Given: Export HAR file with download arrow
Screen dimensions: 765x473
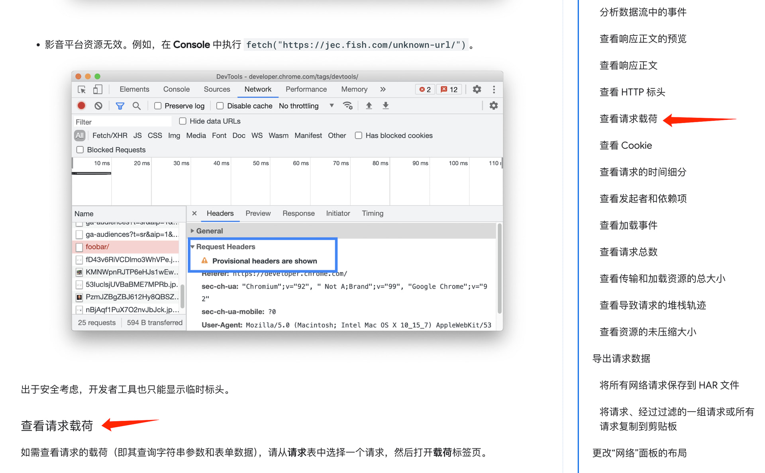Looking at the screenshot, I should [386, 106].
